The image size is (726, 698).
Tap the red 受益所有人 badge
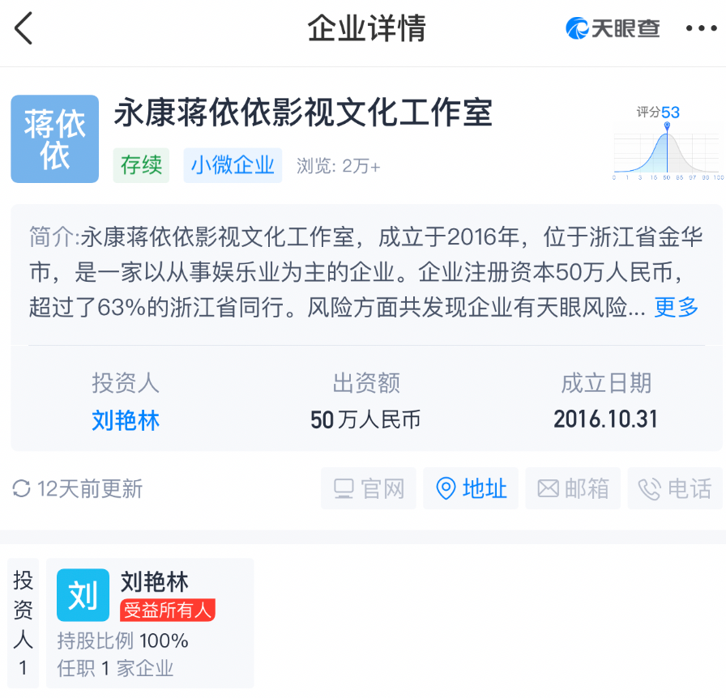(168, 610)
